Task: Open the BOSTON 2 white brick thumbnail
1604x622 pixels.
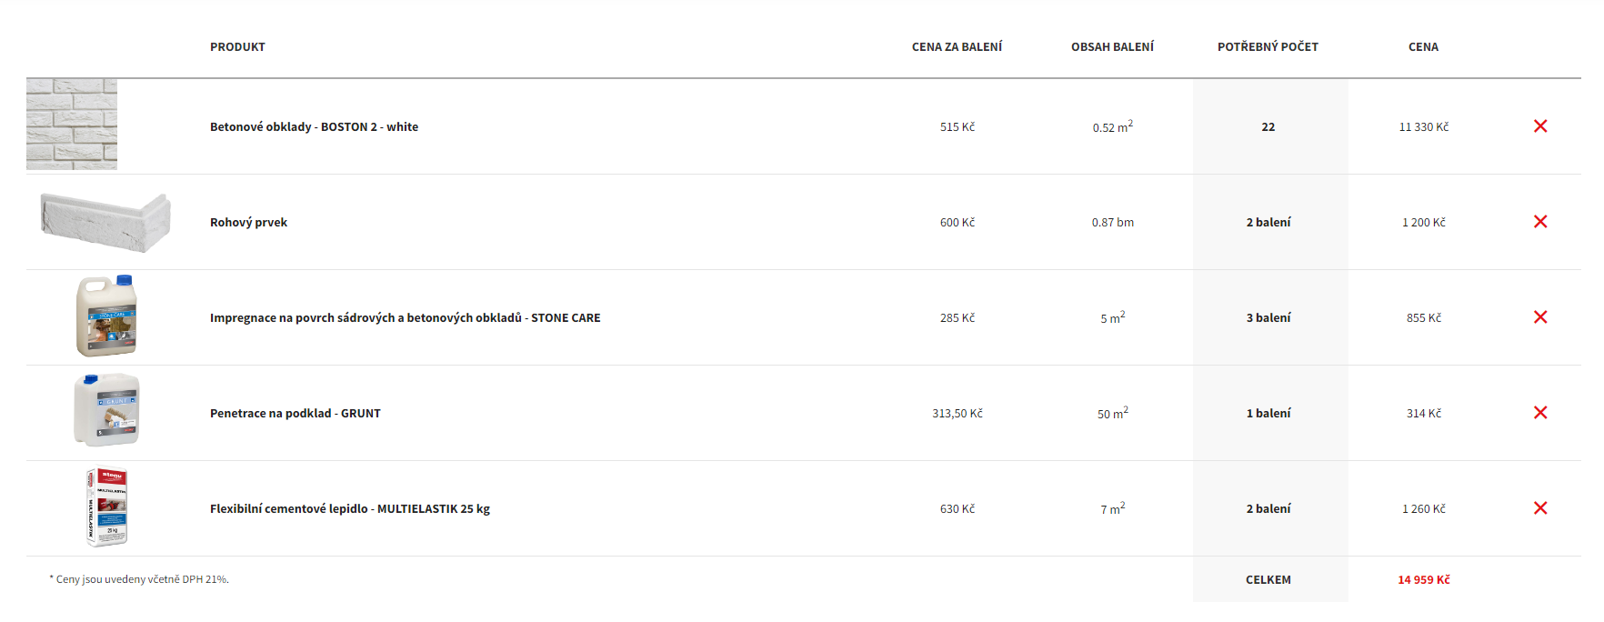Action: [72, 125]
